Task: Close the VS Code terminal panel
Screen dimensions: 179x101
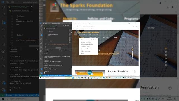Action: [70, 50]
